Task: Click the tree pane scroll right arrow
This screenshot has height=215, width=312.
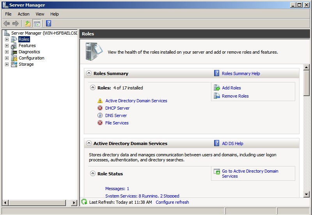Action: pyautogui.click(x=74, y=203)
